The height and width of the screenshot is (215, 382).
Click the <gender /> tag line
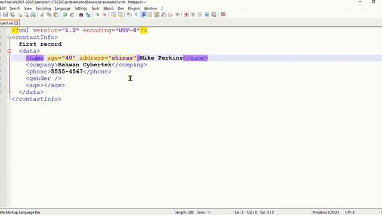[44, 78]
